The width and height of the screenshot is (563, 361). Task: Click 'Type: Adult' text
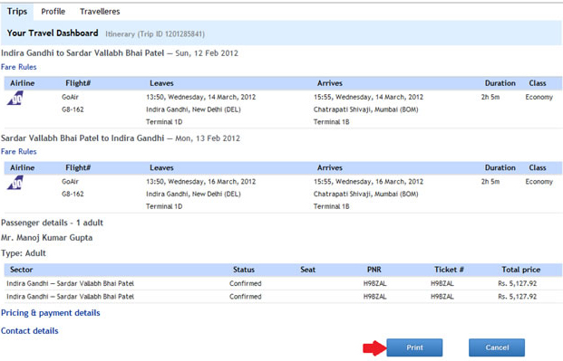click(24, 253)
